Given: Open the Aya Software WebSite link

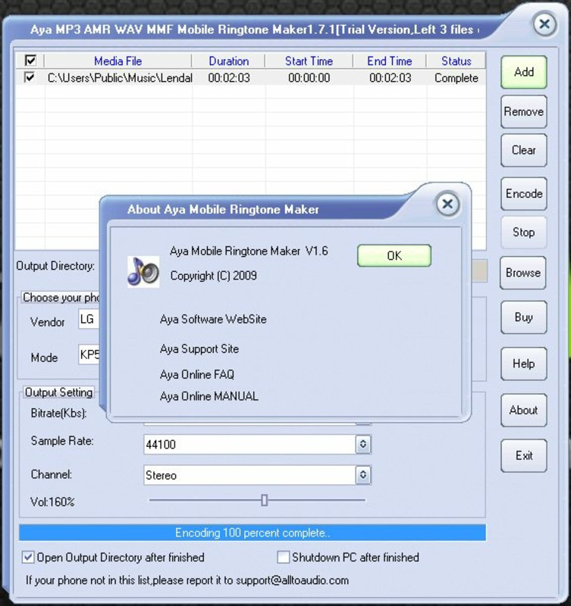Looking at the screenshot, I should click(213, 319).
